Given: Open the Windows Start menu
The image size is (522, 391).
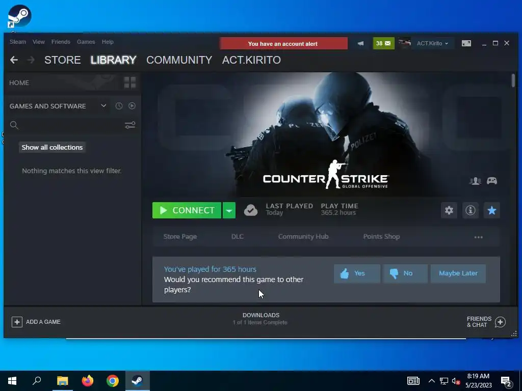Looking at the screenshot, I should 12,381.
